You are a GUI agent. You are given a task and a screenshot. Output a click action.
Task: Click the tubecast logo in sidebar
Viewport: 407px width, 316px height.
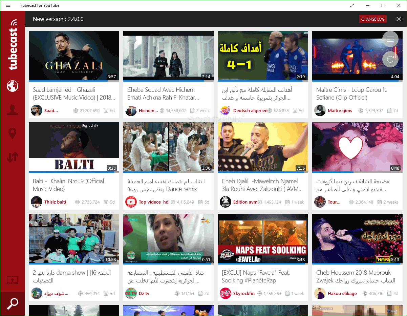coord(13,44)
